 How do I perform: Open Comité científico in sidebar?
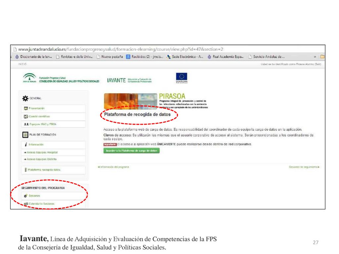[x=53, y=116]
